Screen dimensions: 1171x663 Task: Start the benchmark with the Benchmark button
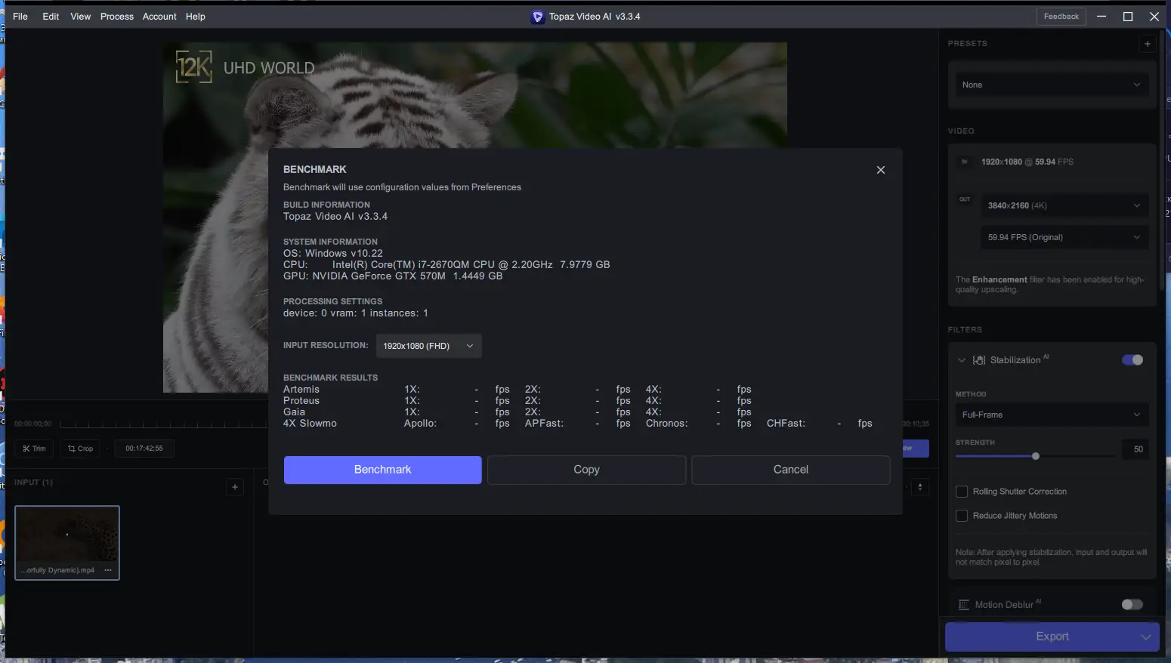[383, 470]
